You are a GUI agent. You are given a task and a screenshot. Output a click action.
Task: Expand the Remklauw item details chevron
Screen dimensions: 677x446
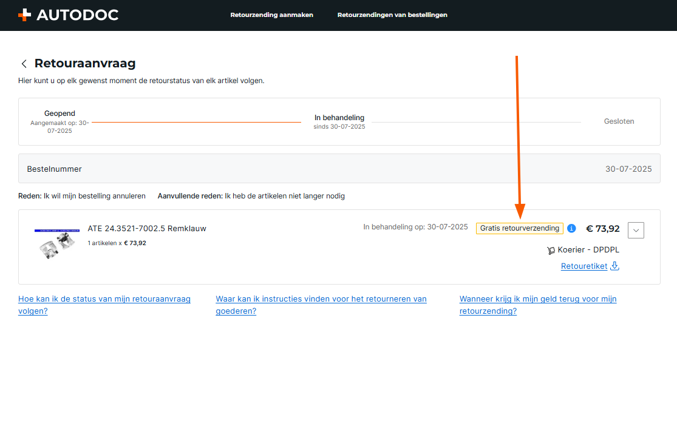tap(636, 230)
